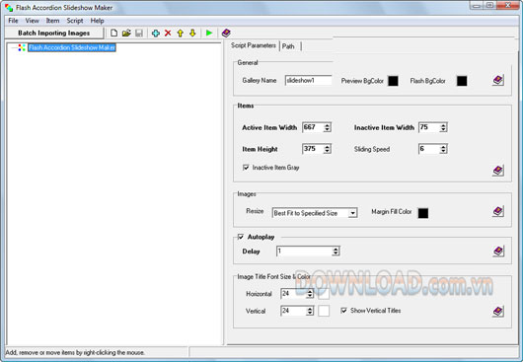The image size is (523, 362).
Task: Adjust the Sliding Speed spinner
Action: point(443,149)
